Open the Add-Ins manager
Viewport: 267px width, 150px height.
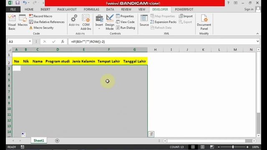pos(74,20)
